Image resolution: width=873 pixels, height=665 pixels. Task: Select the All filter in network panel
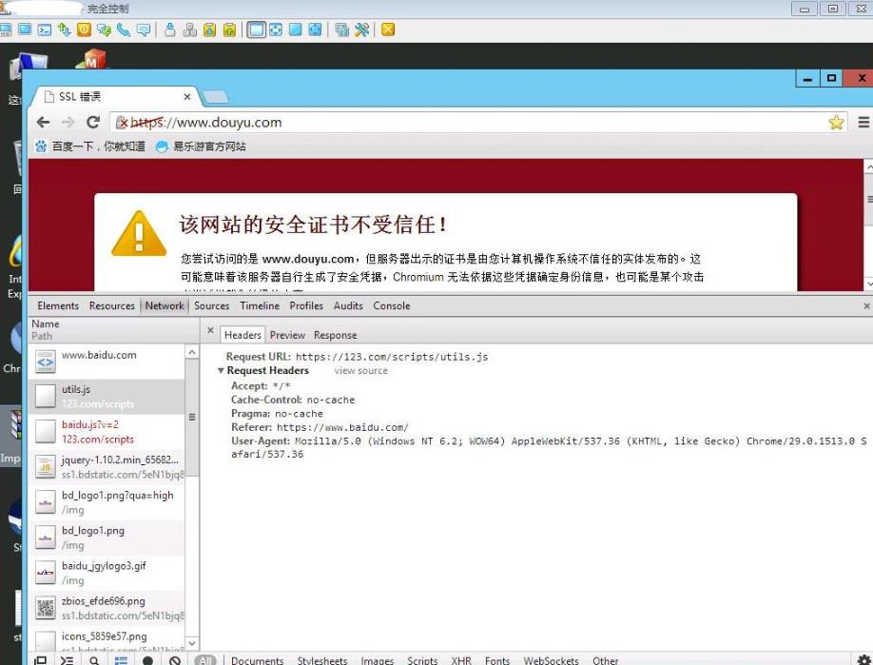click(x=205, y=660)
